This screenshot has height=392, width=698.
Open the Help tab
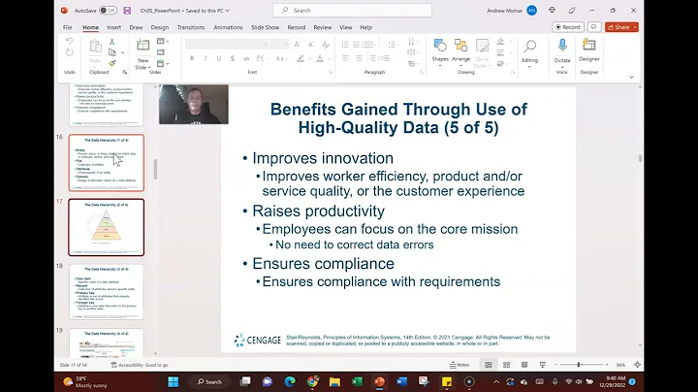365,27
